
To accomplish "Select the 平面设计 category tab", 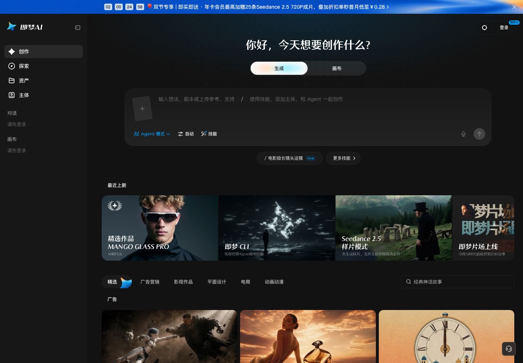I will tap(217, 282).
